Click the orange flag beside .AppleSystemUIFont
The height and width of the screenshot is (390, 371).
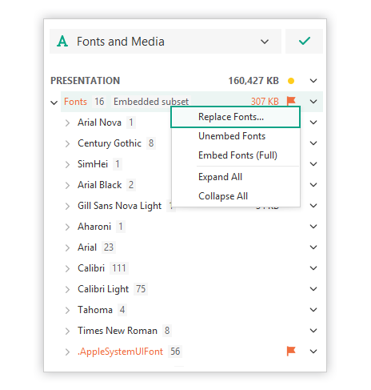[291, 351]
